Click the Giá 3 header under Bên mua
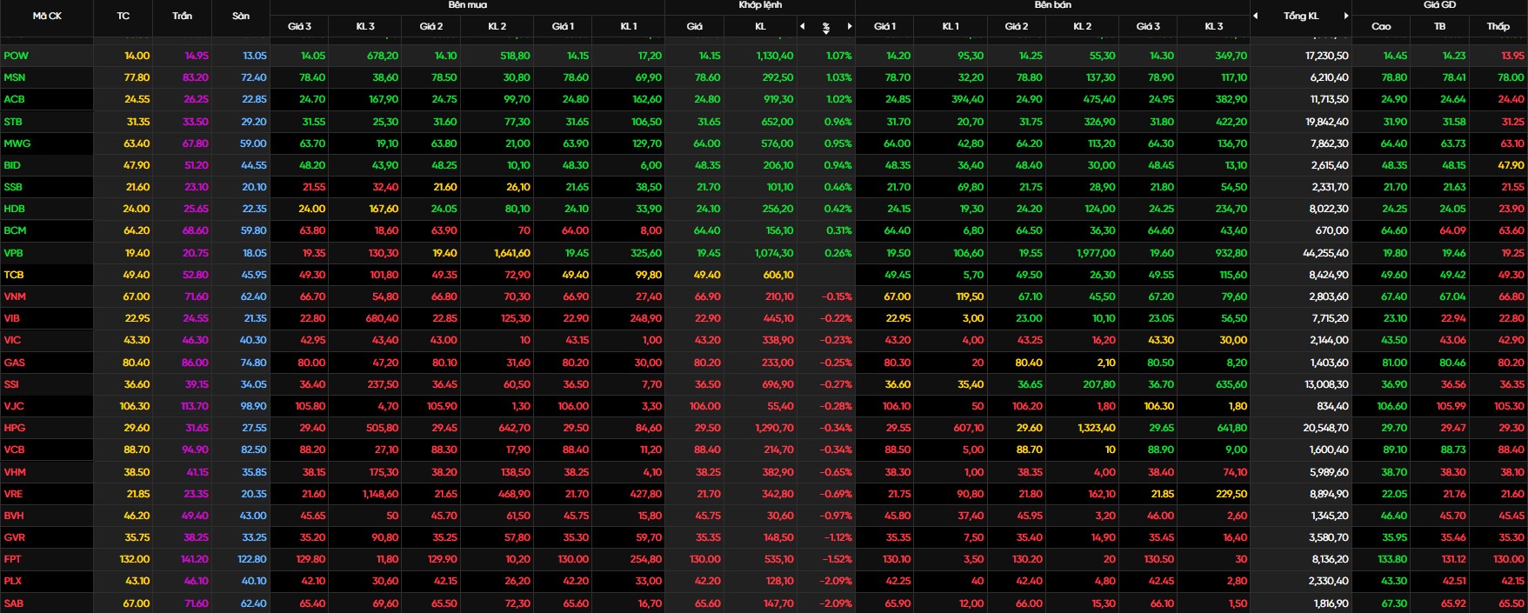 [300, 26]
